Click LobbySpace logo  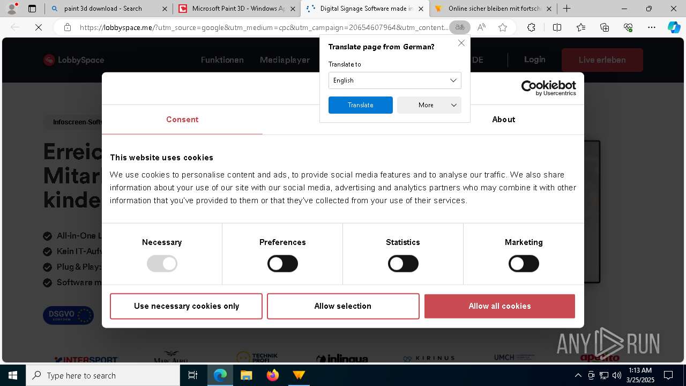tap(74, 60)
